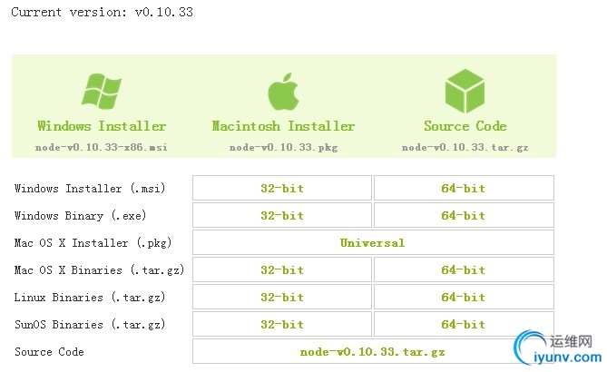
Task: Download node-v0.10.33.pkg file link
Action: click(283, 147)
